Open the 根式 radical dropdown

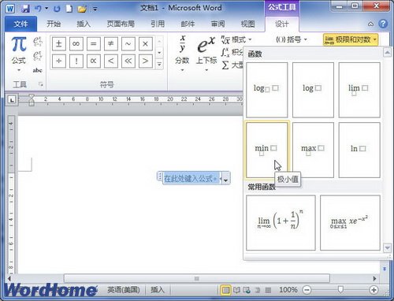(236, 40)
